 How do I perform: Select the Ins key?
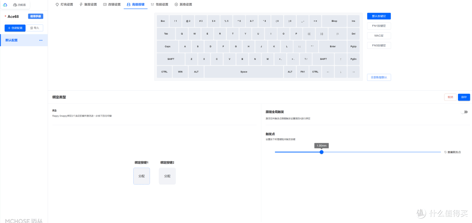click(x=354, y=21)
